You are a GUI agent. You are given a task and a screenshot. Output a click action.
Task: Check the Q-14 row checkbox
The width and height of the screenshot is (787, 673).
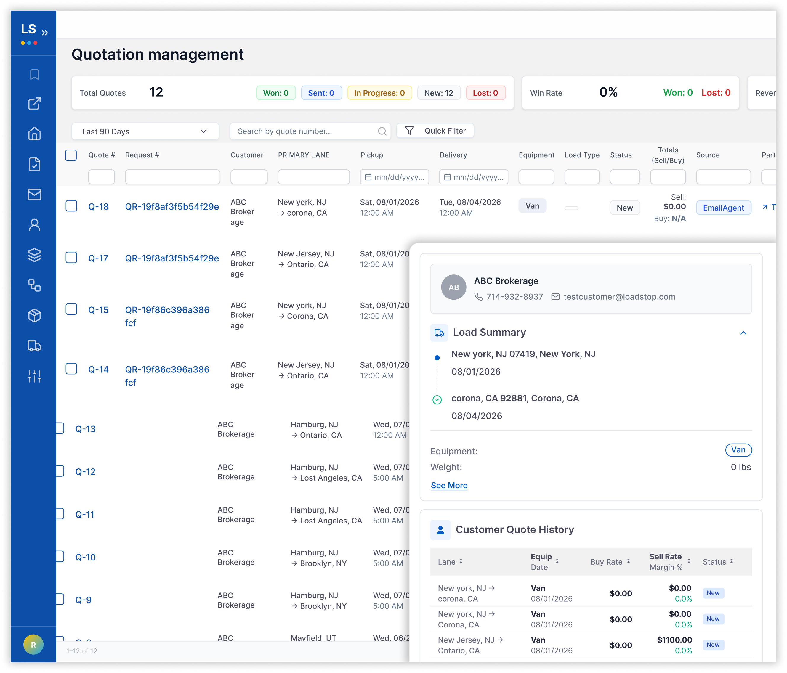71,369
